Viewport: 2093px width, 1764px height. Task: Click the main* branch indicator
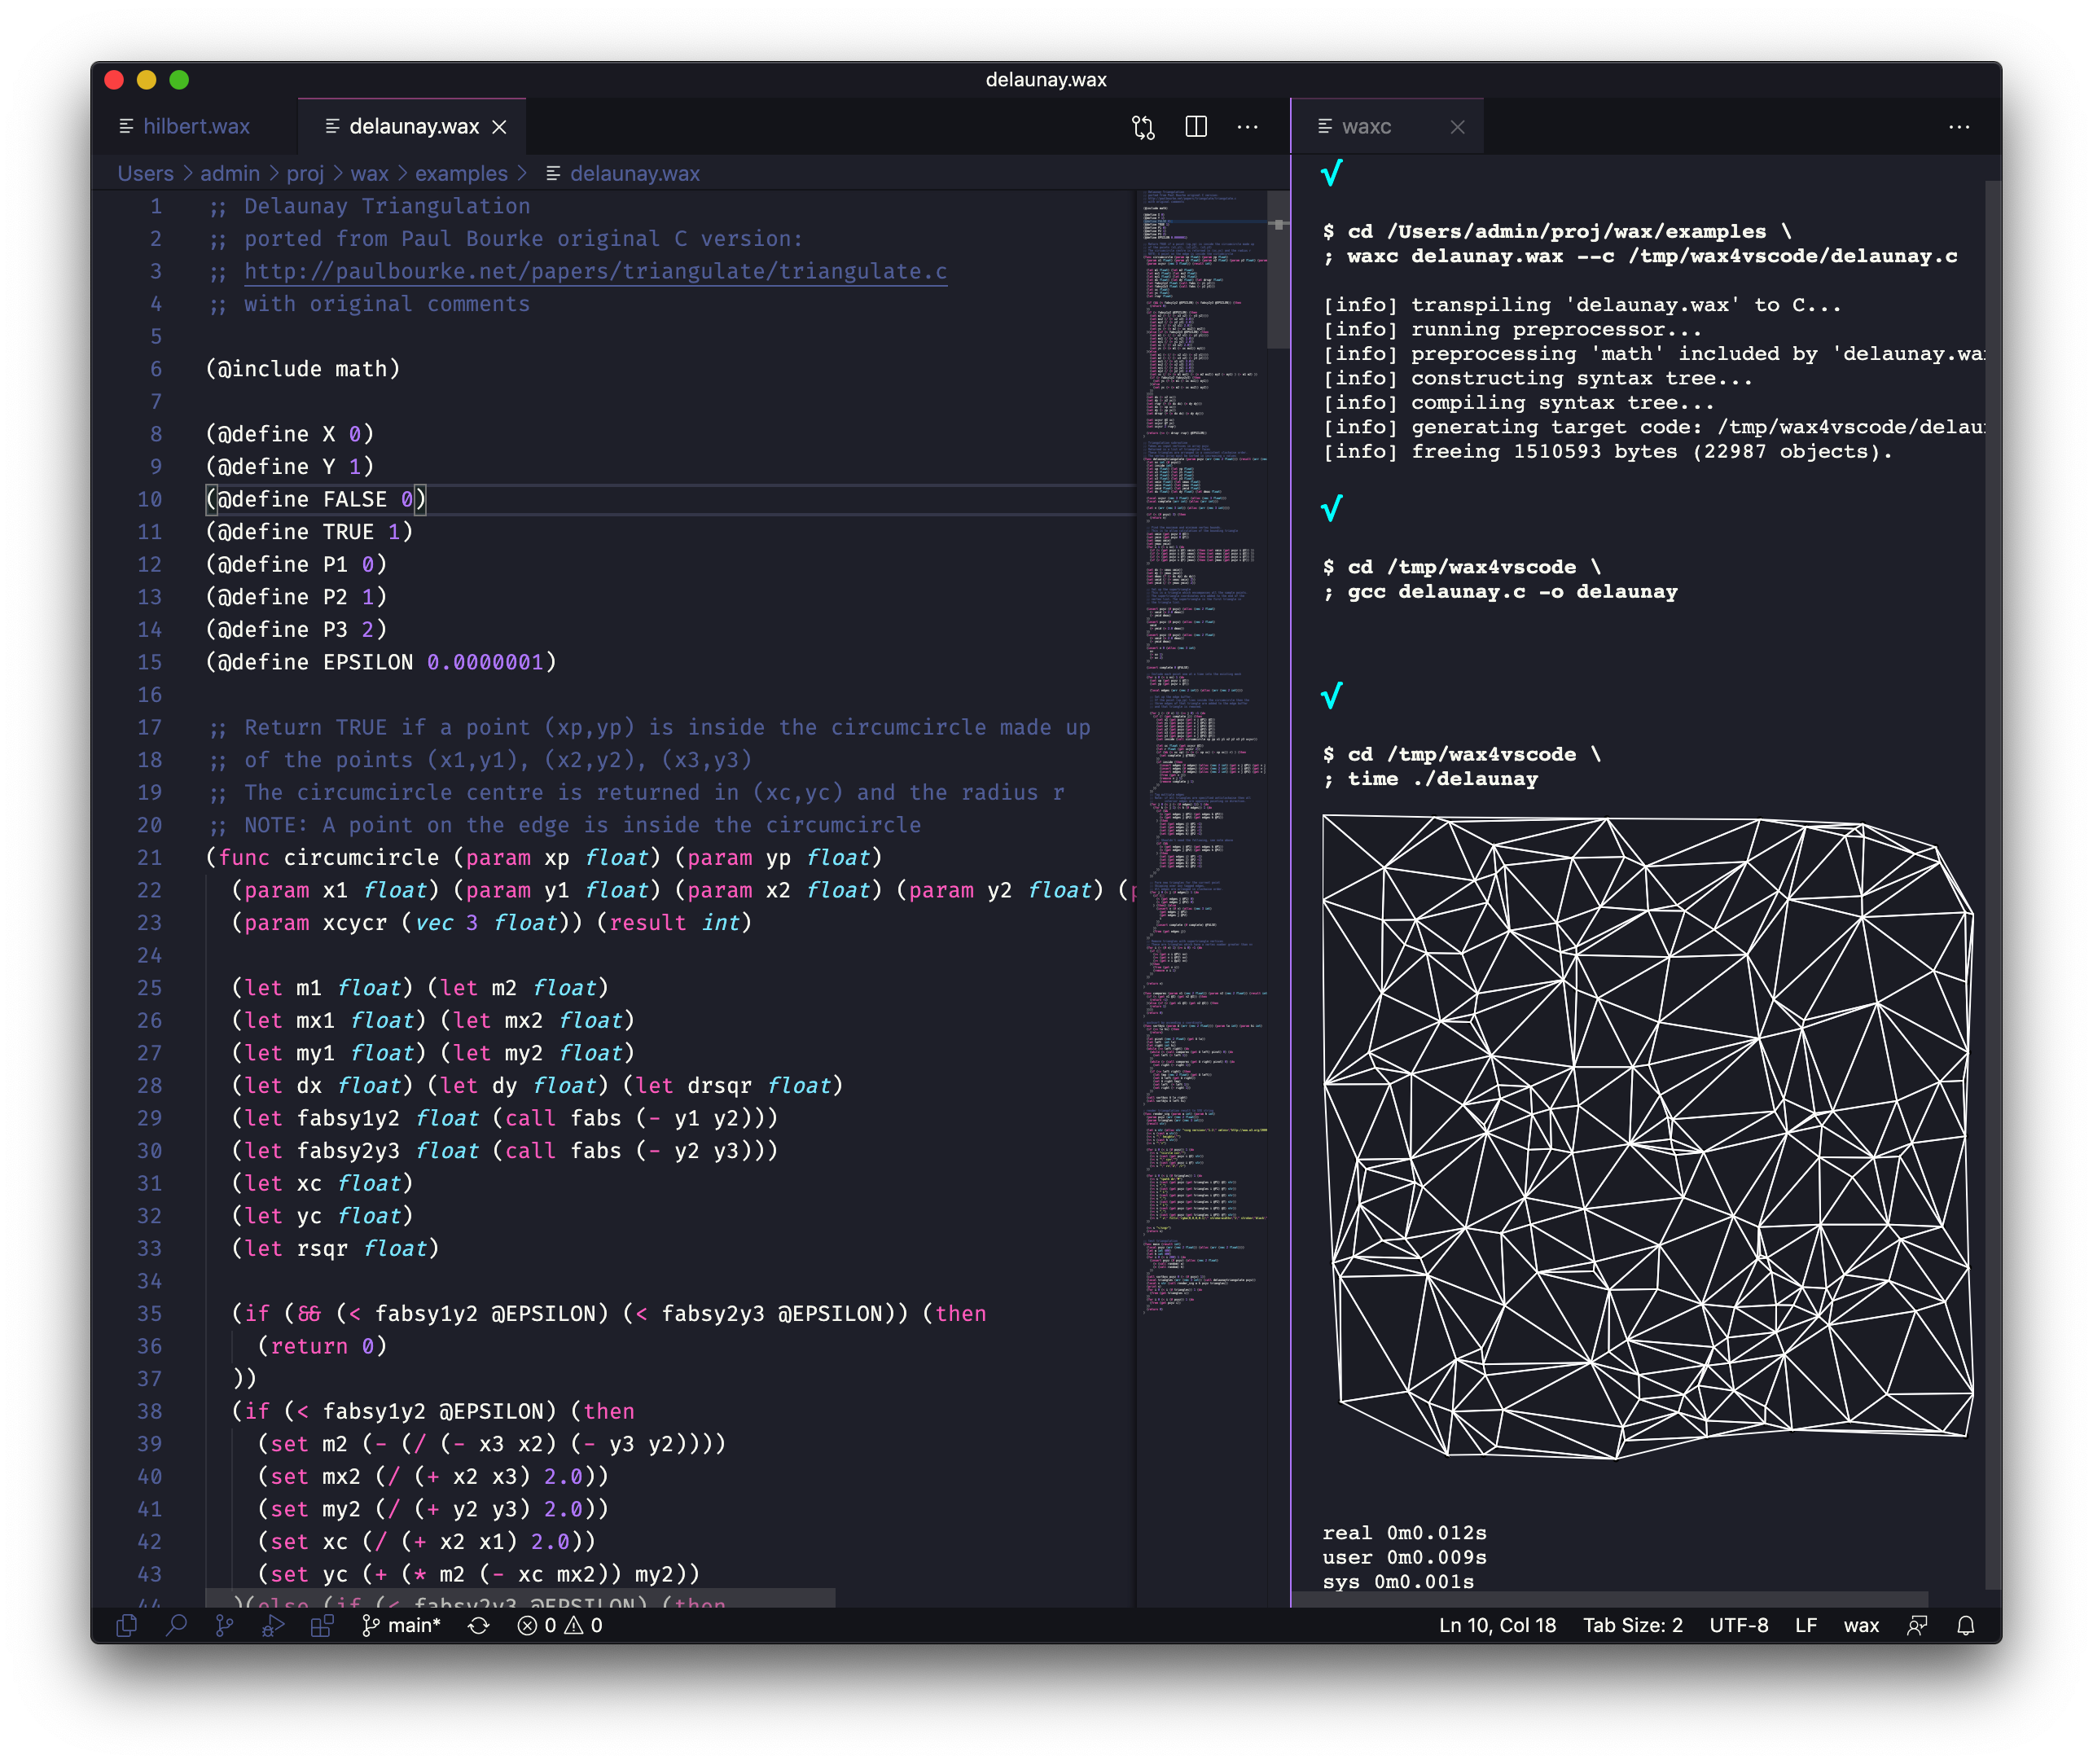[402, 1625]
